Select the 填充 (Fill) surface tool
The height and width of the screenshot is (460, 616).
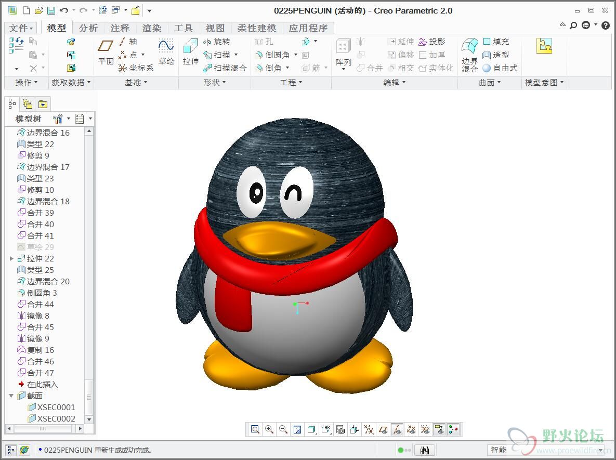496,42
